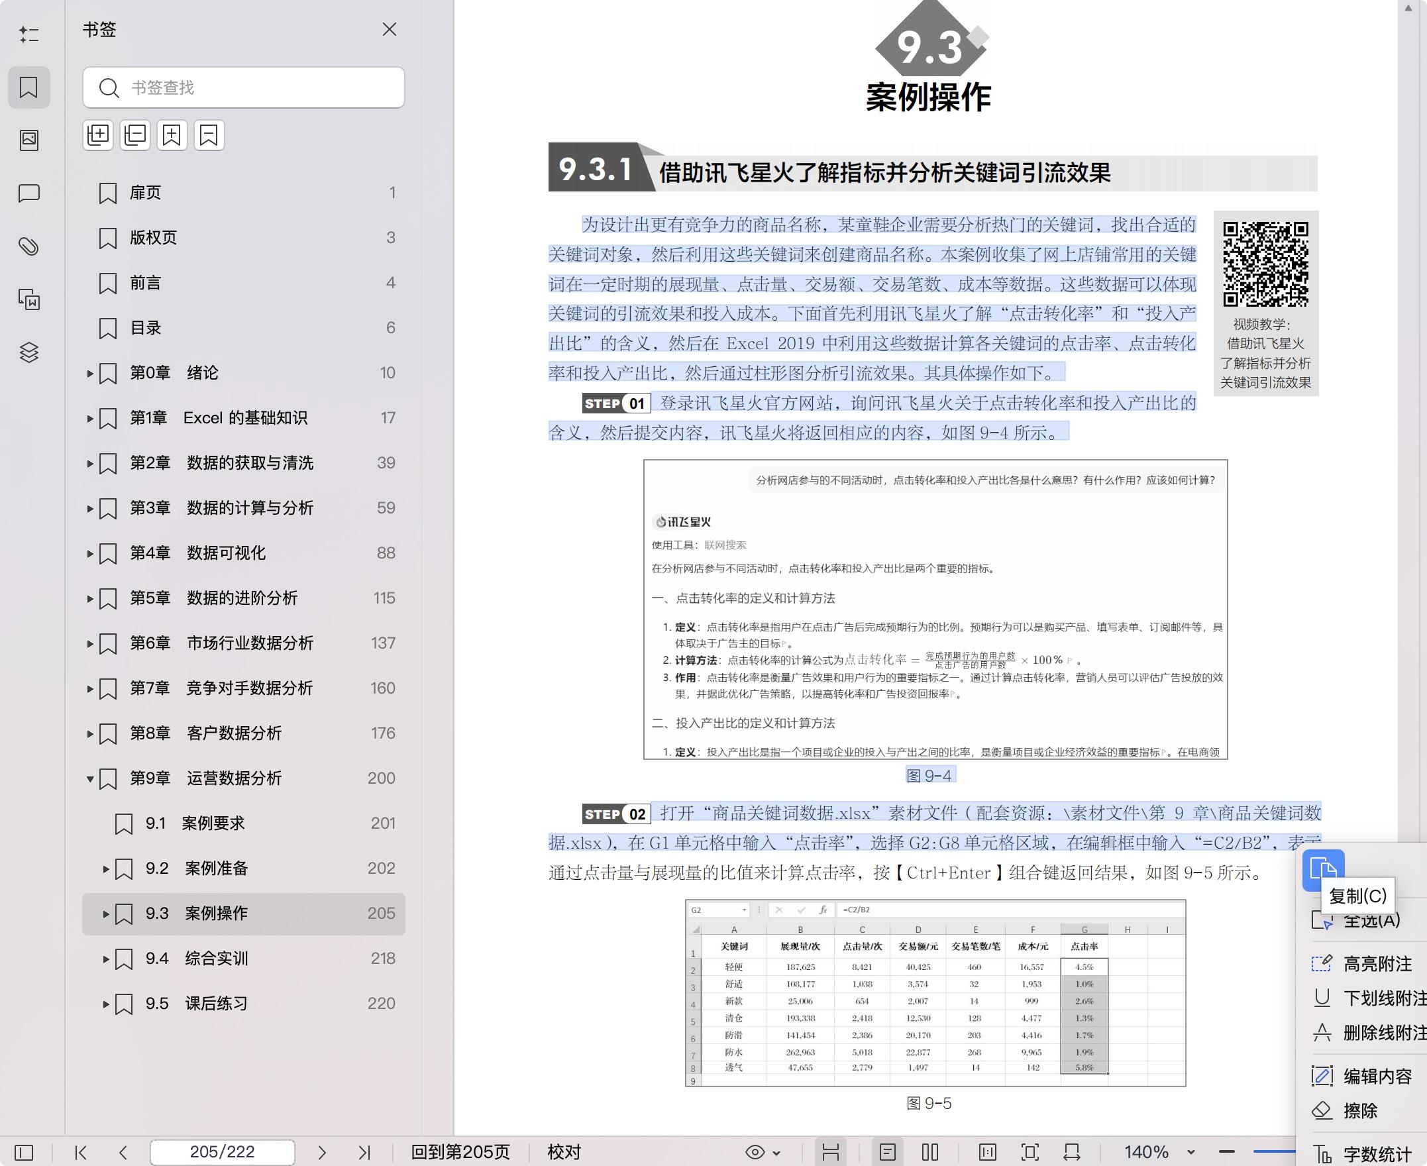Toggle the sidebar panel in status bar
This screenshot has width=1427, height=1166.
point(23,1153)
